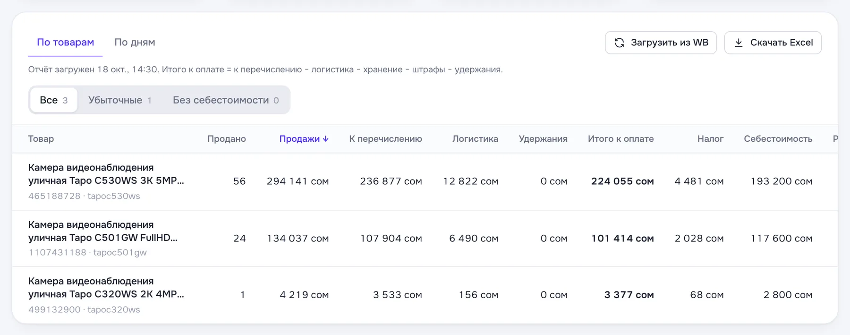Click tax value 68 сом
Viewport: 850px width, 335px height.
[x=707, y=295]
